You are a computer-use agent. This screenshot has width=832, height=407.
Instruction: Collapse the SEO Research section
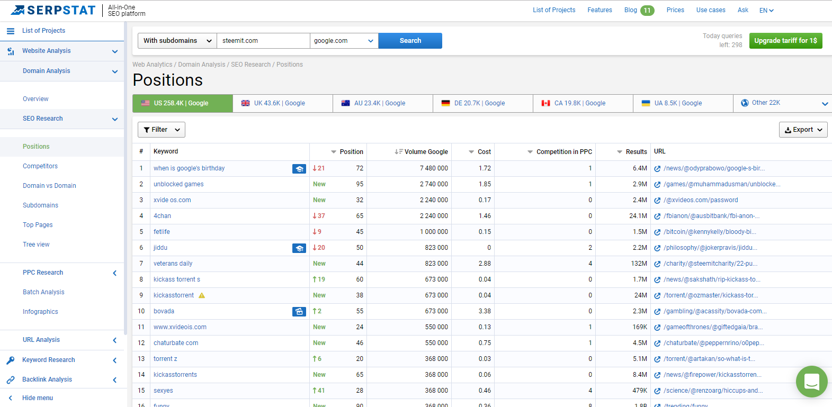115,119
